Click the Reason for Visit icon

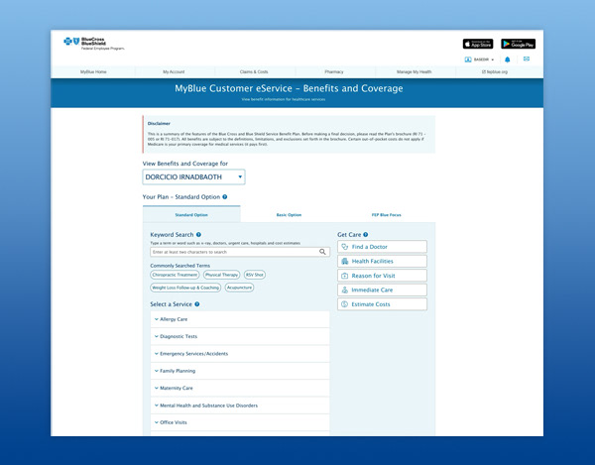tap(344, 276)
